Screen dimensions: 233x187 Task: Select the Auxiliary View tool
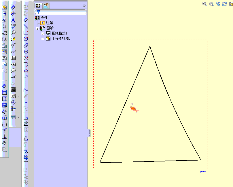(x=4, y=20)
